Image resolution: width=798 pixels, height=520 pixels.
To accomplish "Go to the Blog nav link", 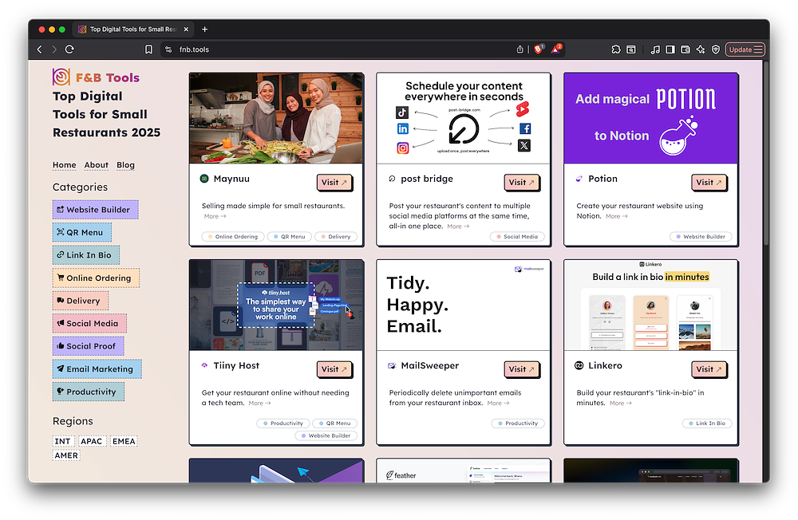I will pos(125,165).
